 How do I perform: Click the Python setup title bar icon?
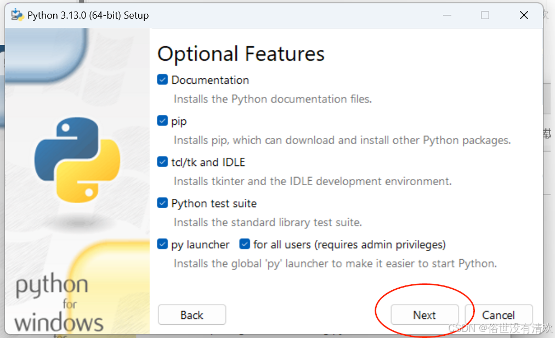[x=17, y=15]
